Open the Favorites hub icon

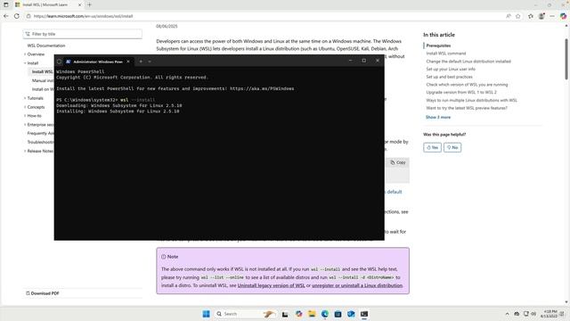click(531, 16)
